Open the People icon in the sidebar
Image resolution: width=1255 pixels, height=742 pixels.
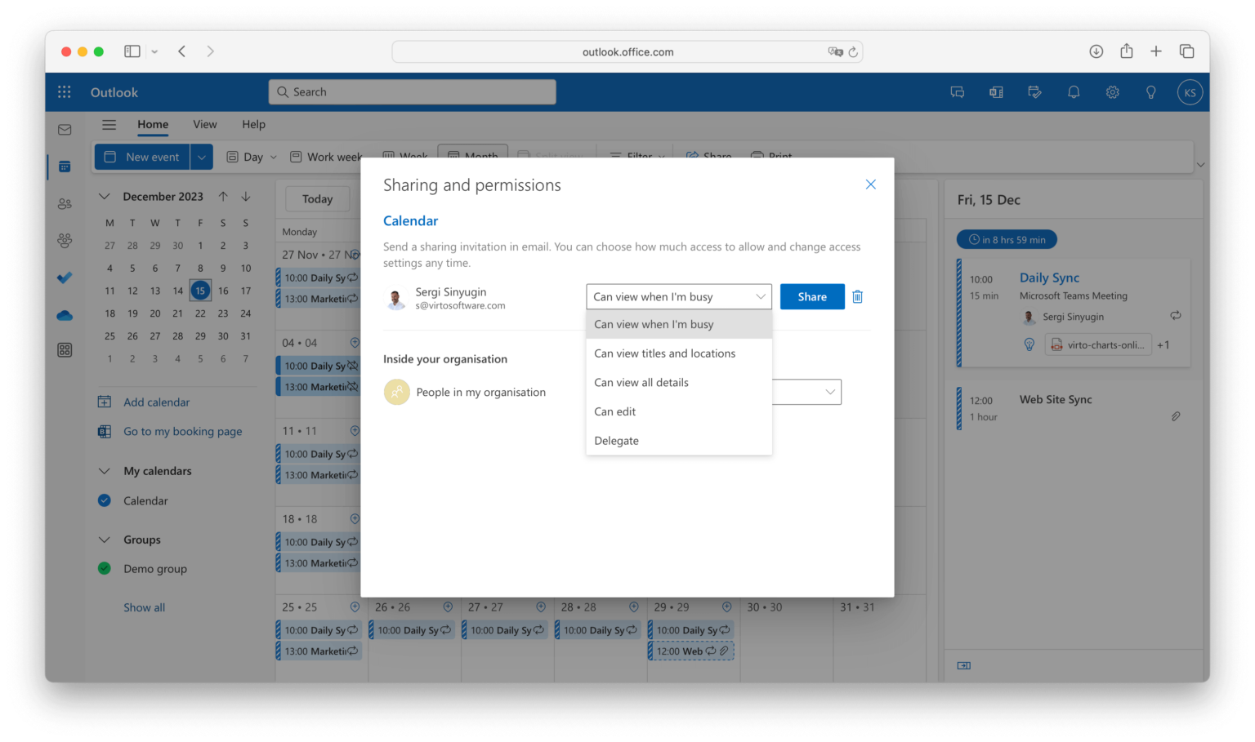click(65, 204)
